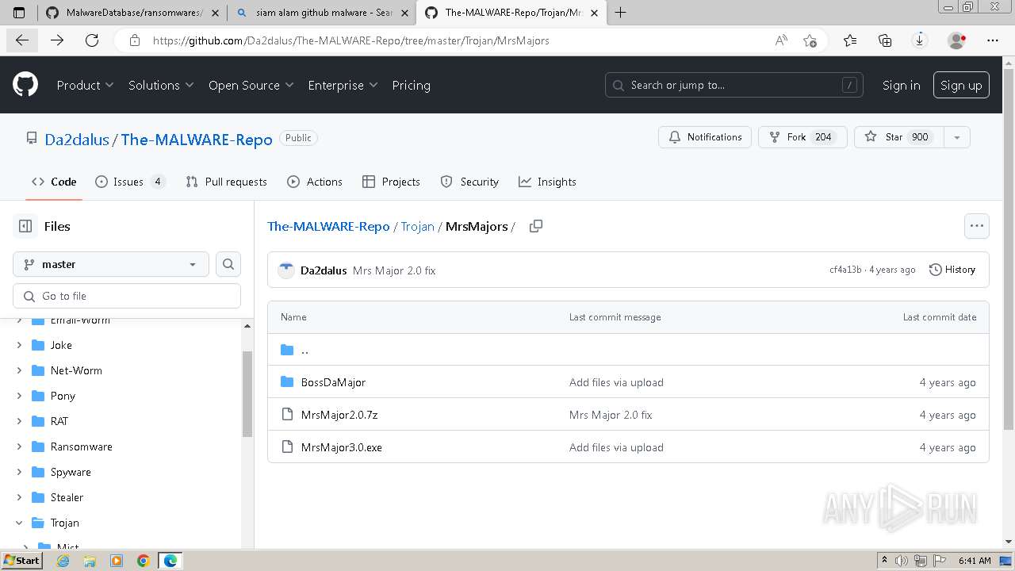Select the Stealer folder in the tree

click(x=67, y=497)
